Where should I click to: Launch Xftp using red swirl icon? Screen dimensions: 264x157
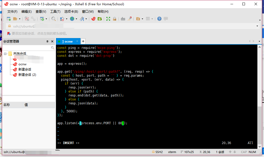tap(93, 19)
